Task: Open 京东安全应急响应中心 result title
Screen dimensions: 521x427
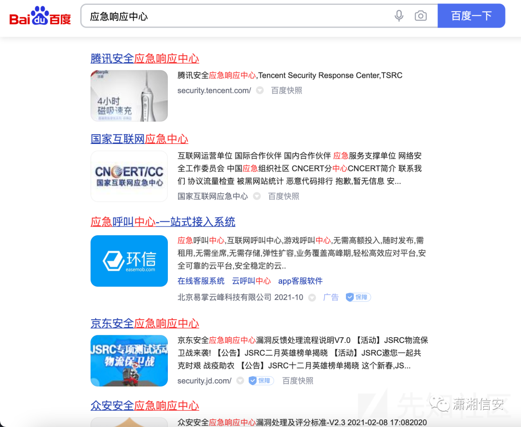Action: click(145, 324)
